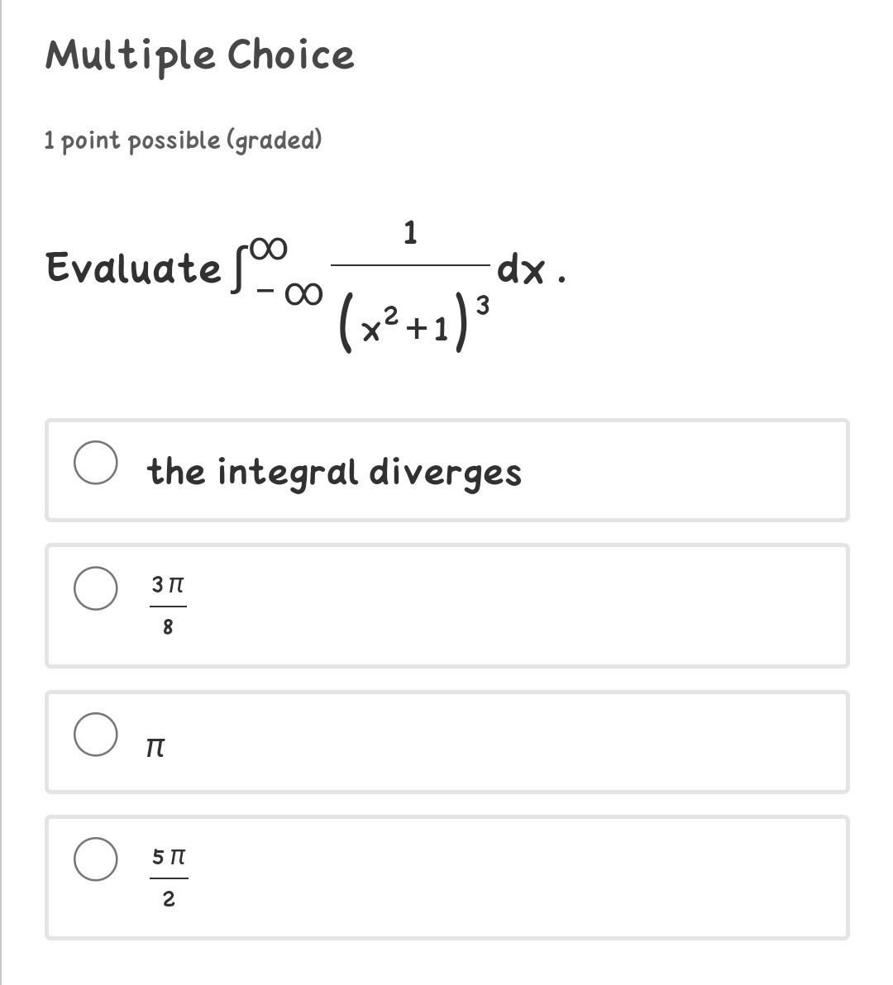Click the fraction 3π/8 label

(168, 604)
